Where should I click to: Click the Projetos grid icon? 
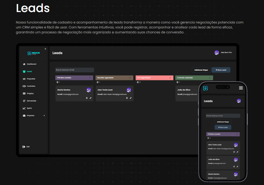tap(24, 94)
